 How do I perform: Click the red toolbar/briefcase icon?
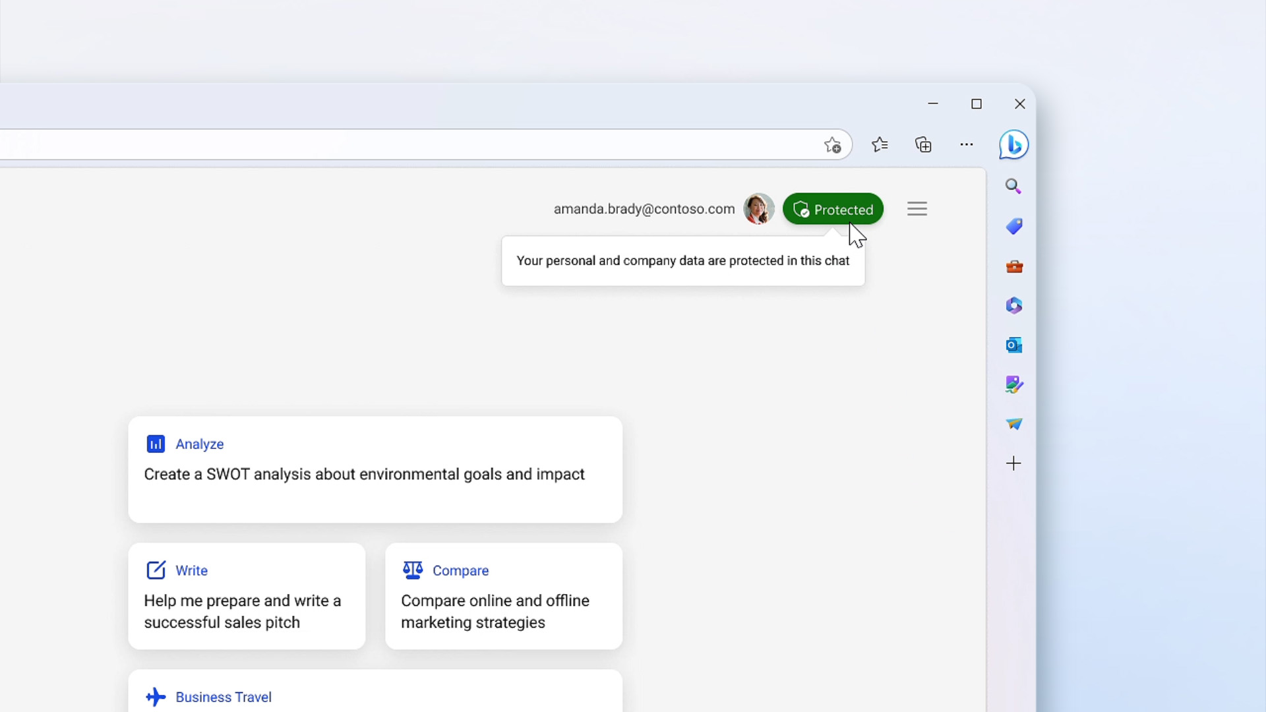point(1014,266)
